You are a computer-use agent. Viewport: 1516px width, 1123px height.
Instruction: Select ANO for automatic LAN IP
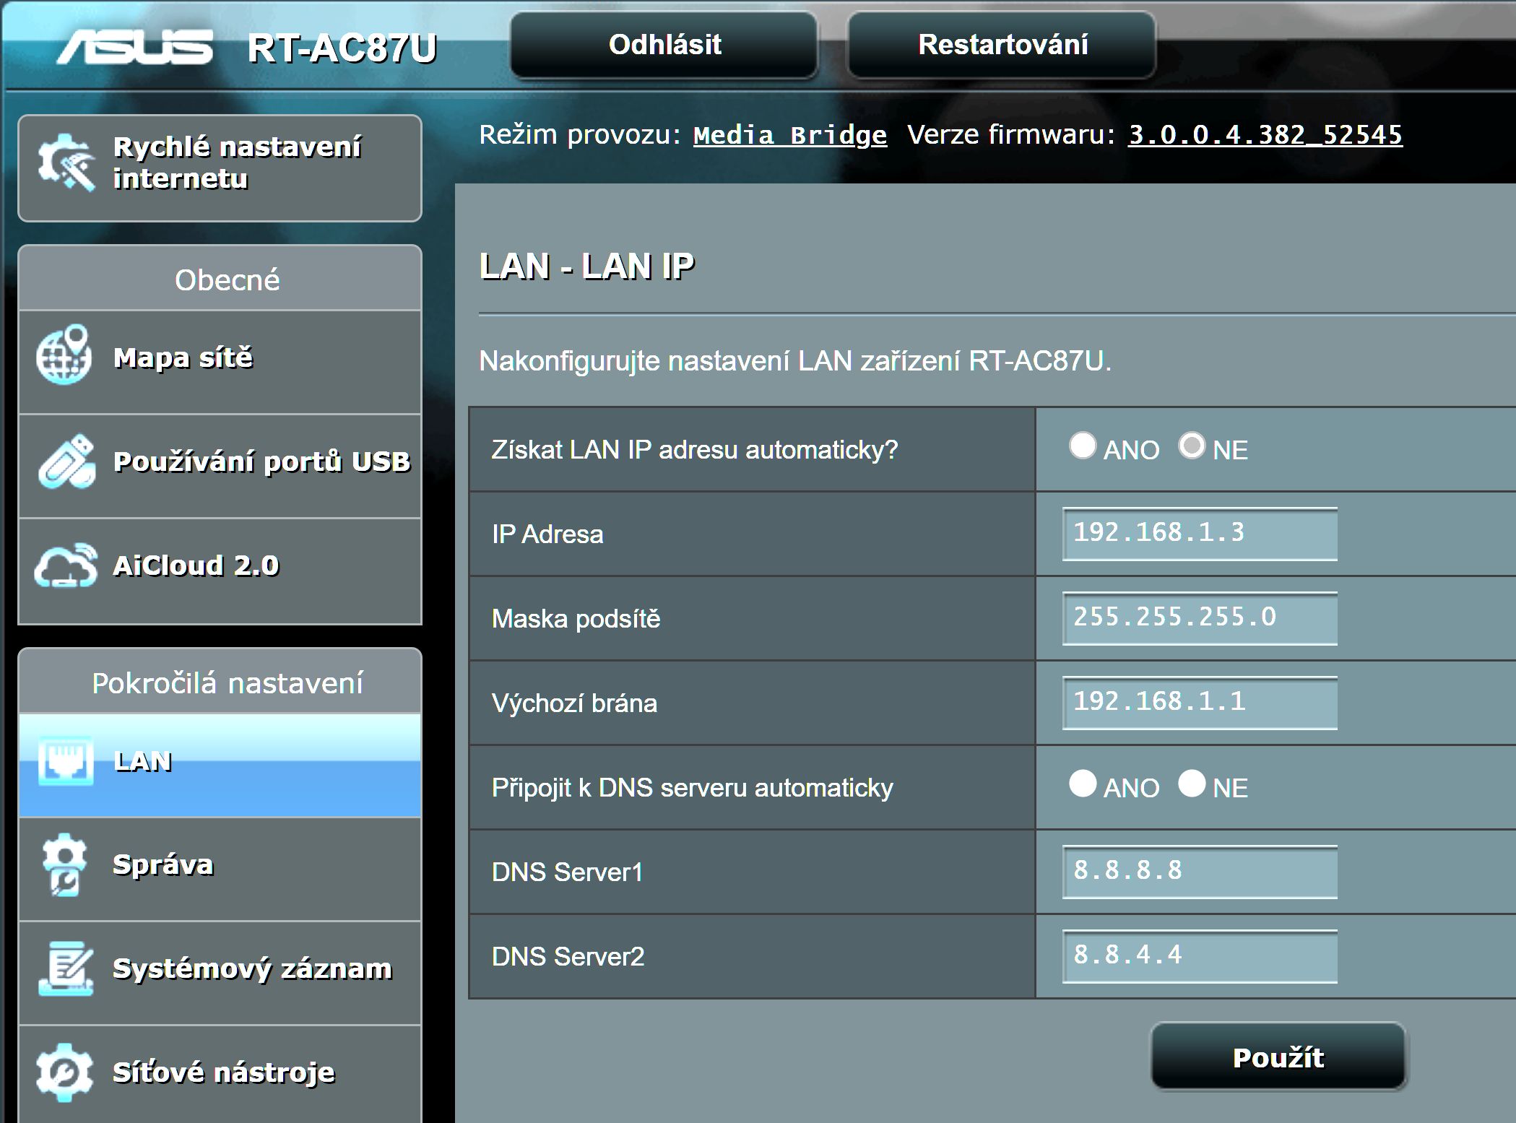coord(1082,446)
